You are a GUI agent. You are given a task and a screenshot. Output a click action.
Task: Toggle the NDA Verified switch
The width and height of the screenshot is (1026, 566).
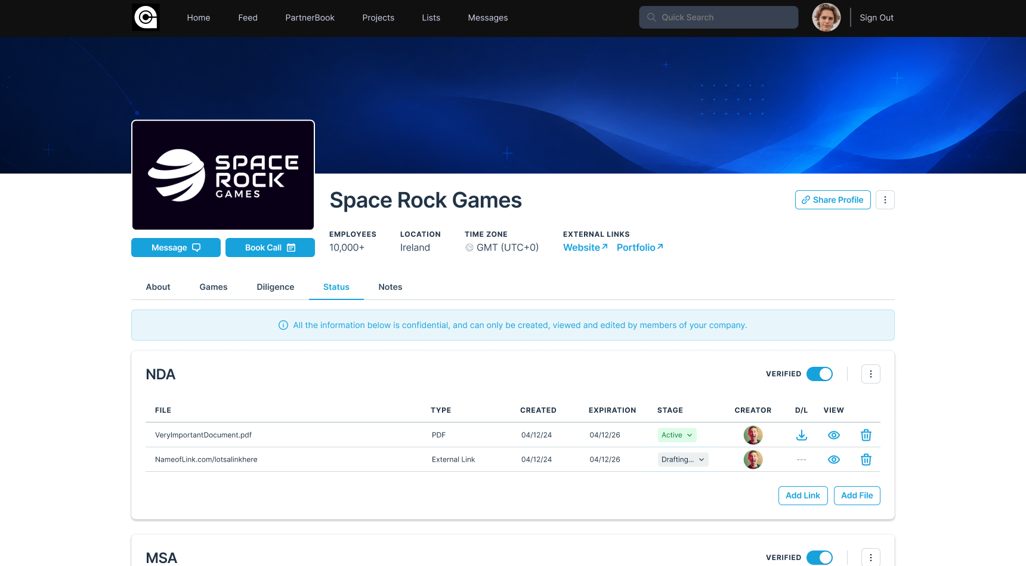(x=820, y=374)
